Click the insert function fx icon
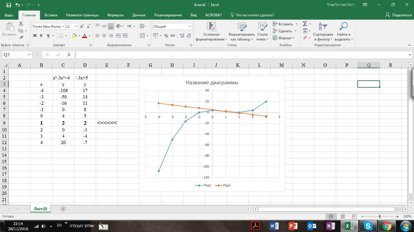 (x=69, y=55)
